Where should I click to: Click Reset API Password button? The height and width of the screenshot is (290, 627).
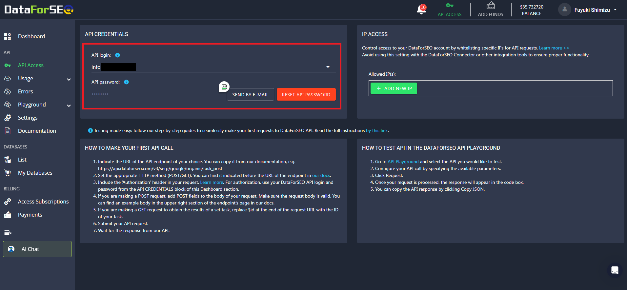tap(306, 94)
